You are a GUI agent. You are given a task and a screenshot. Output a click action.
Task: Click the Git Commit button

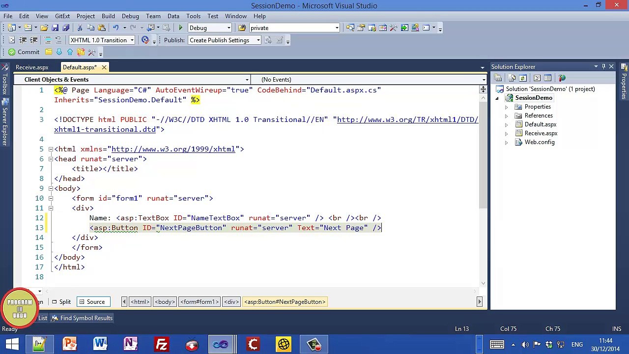click(x=24, y=52)
